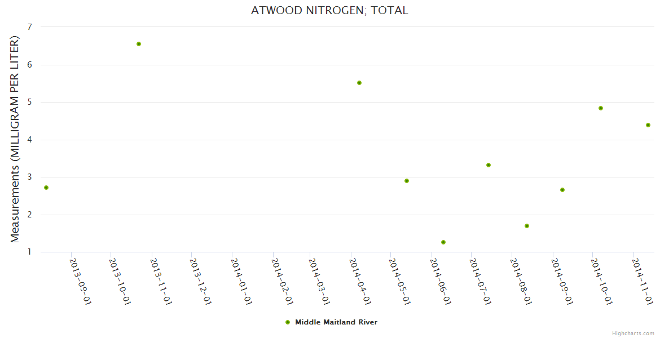Click the green legend marker dot
660x338 pixels.
(288, 322)
